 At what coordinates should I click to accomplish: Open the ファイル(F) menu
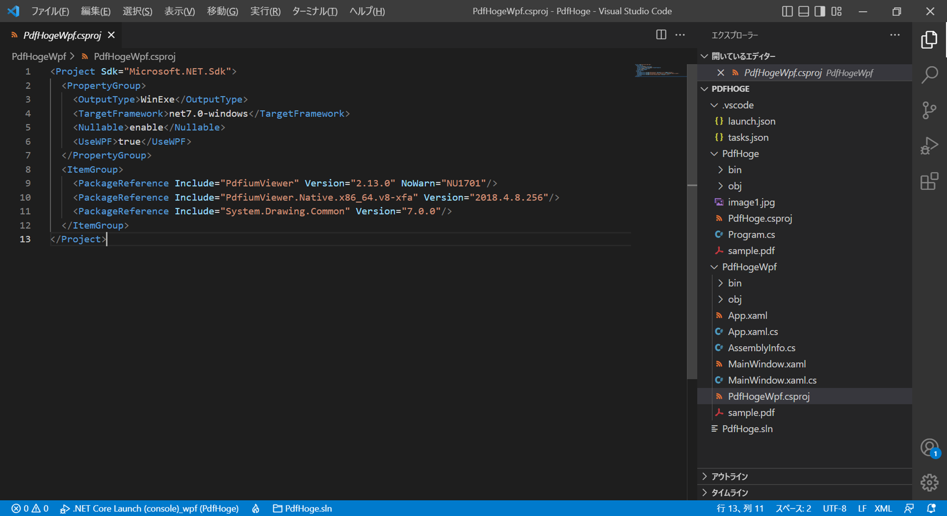point(50,11)
